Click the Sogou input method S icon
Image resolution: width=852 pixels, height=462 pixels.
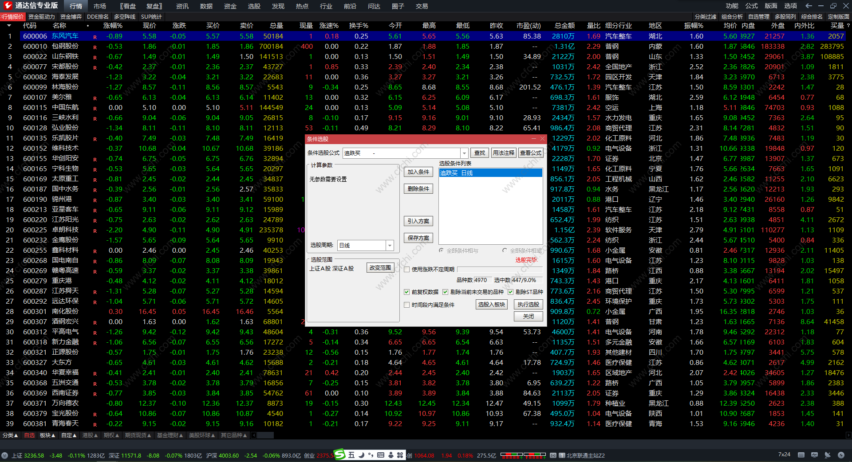pyautogui.click(x=339, y=454)
